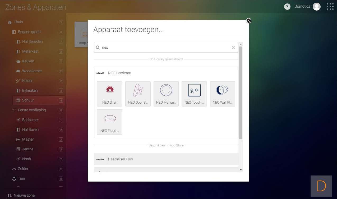337x199 pixels.
Task: Open the NEO Coolcam app header
Action: (166, 73)
